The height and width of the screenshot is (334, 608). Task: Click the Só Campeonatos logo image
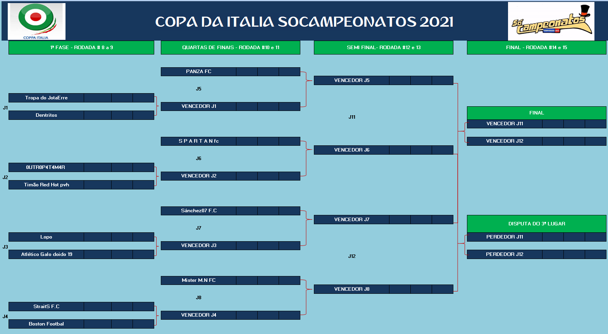click(551, 22)
